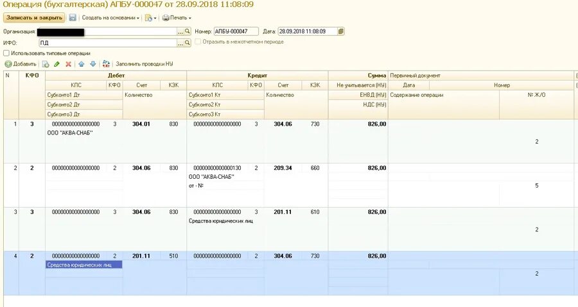Click credit КПС 00000000000000130 in row 2
The height and width of the screenshot is (307, 578).
[x=218, y=168]
